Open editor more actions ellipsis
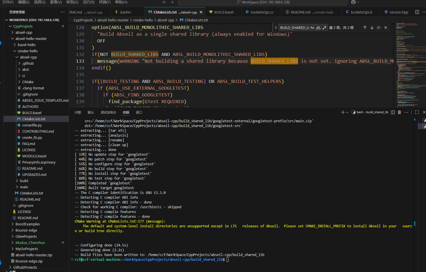The height and width of the screenshot is (272, 426). pos(424,12)
